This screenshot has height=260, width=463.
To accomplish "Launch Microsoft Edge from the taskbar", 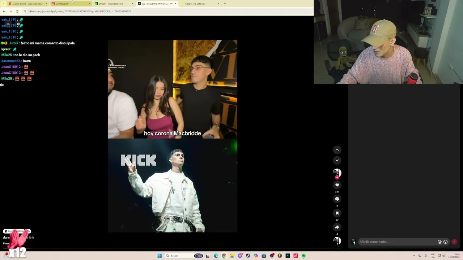I will tap(216, 256).
